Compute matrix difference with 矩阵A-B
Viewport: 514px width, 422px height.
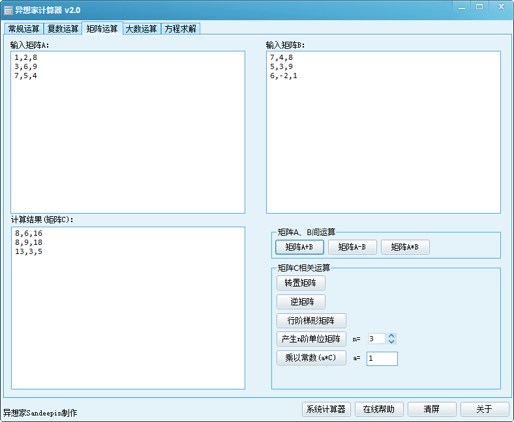352,247
